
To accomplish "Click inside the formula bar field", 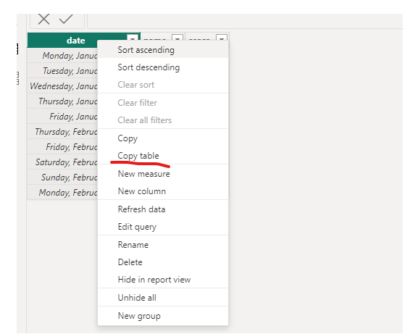I will tap(245, 21).
